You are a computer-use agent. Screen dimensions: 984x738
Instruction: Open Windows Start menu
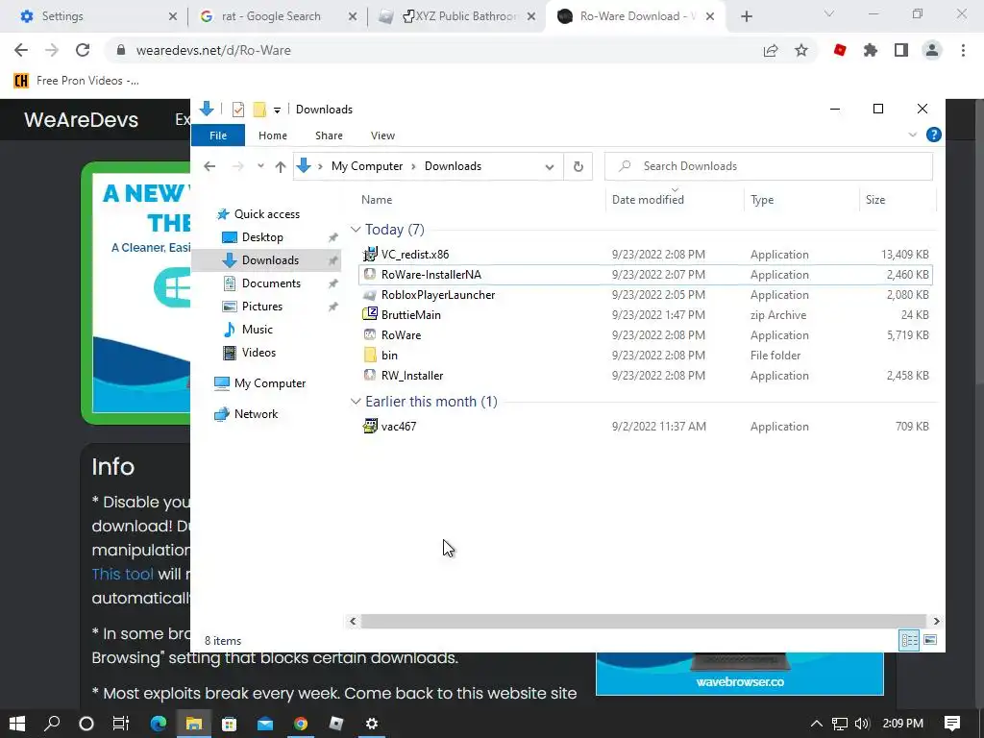click(x=17, y=724)
